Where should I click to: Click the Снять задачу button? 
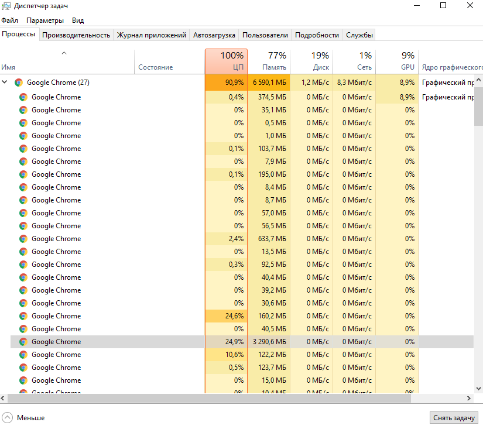pyautogui.click(x=454, y=418)
